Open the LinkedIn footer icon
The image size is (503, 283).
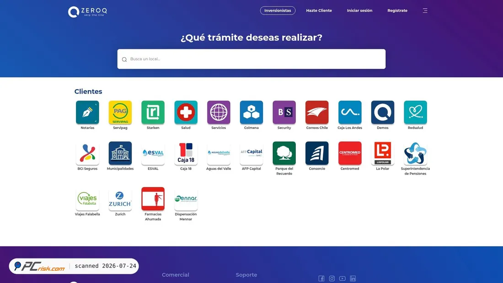point(353,278)
